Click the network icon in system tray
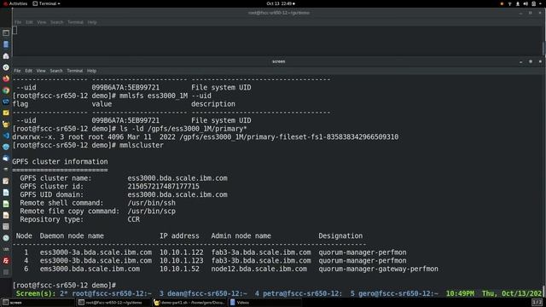This screenshot has width=546, height=307. point(510,3)
